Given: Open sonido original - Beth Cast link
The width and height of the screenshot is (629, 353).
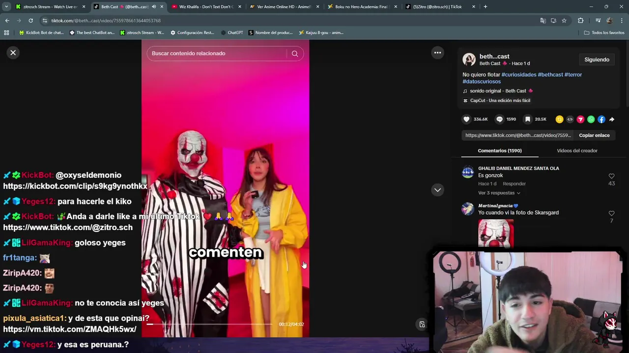Looking at the screenshot, I should click(x=498, y=91).
